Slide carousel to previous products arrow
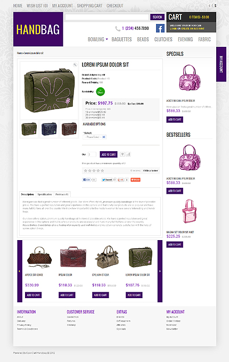The height and width of the screenshot is (362, 229). pos(20,271)
